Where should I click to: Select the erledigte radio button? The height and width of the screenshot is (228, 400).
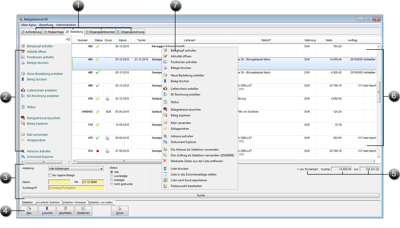[x=112, y=180]
